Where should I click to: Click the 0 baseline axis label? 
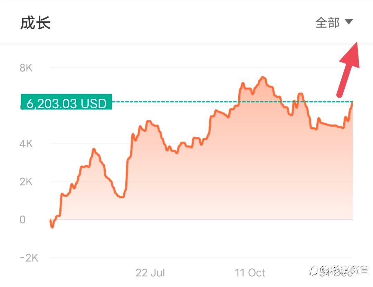click(22, 220)
